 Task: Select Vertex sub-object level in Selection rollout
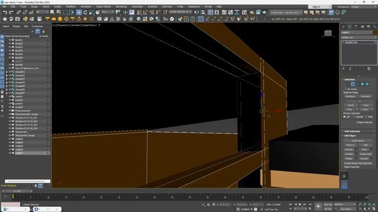click(x=348, y=84)
